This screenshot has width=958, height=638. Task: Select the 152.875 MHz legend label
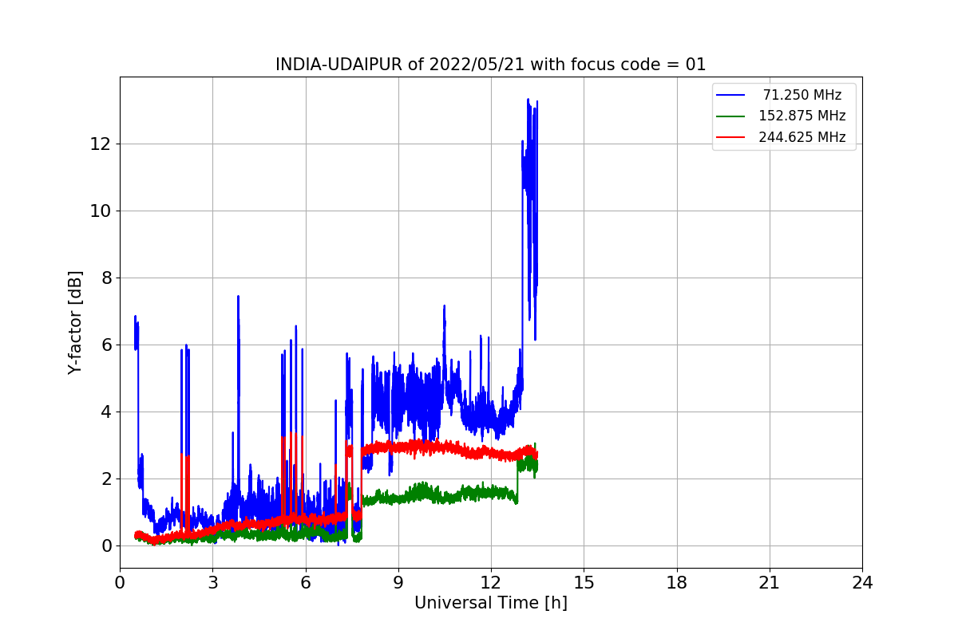(802, 116)
